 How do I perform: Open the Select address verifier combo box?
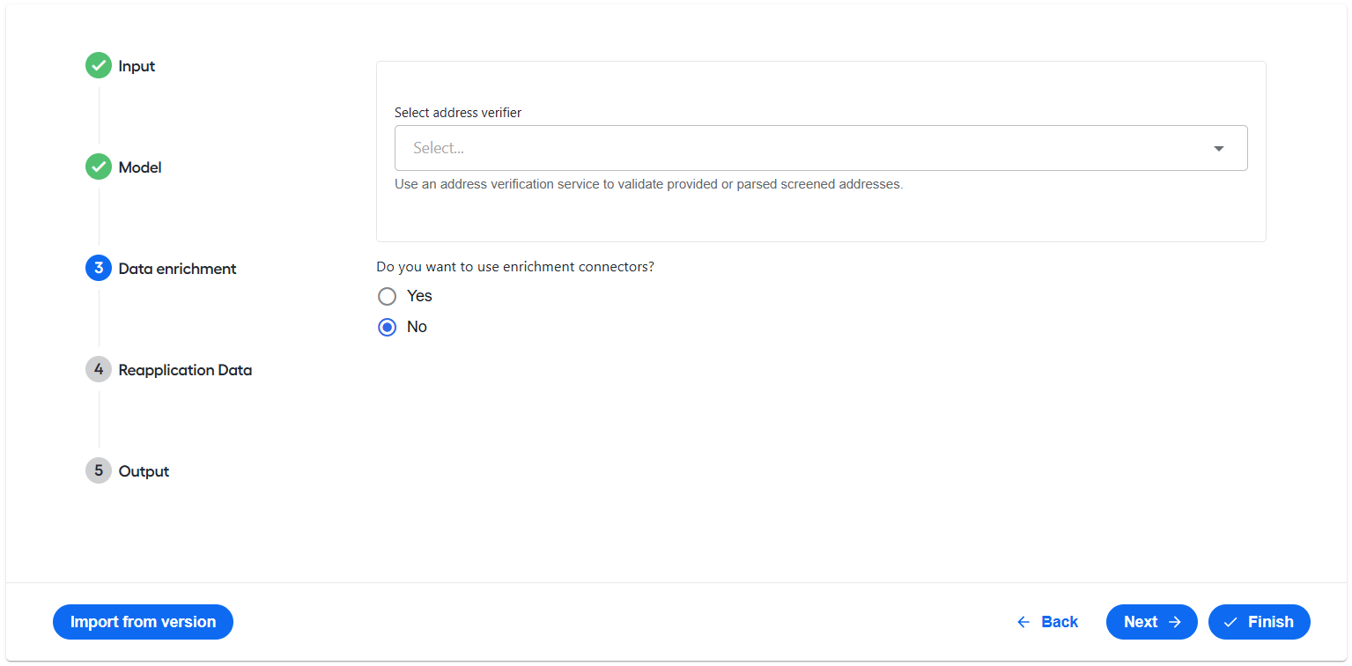(x=821, y=148)
